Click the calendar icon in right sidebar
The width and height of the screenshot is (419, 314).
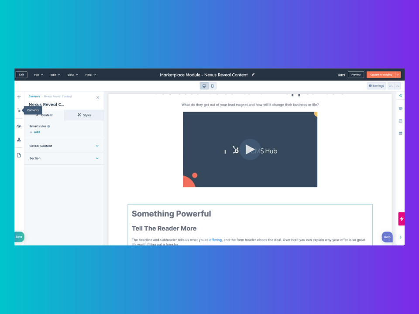(x=400, y=133)
